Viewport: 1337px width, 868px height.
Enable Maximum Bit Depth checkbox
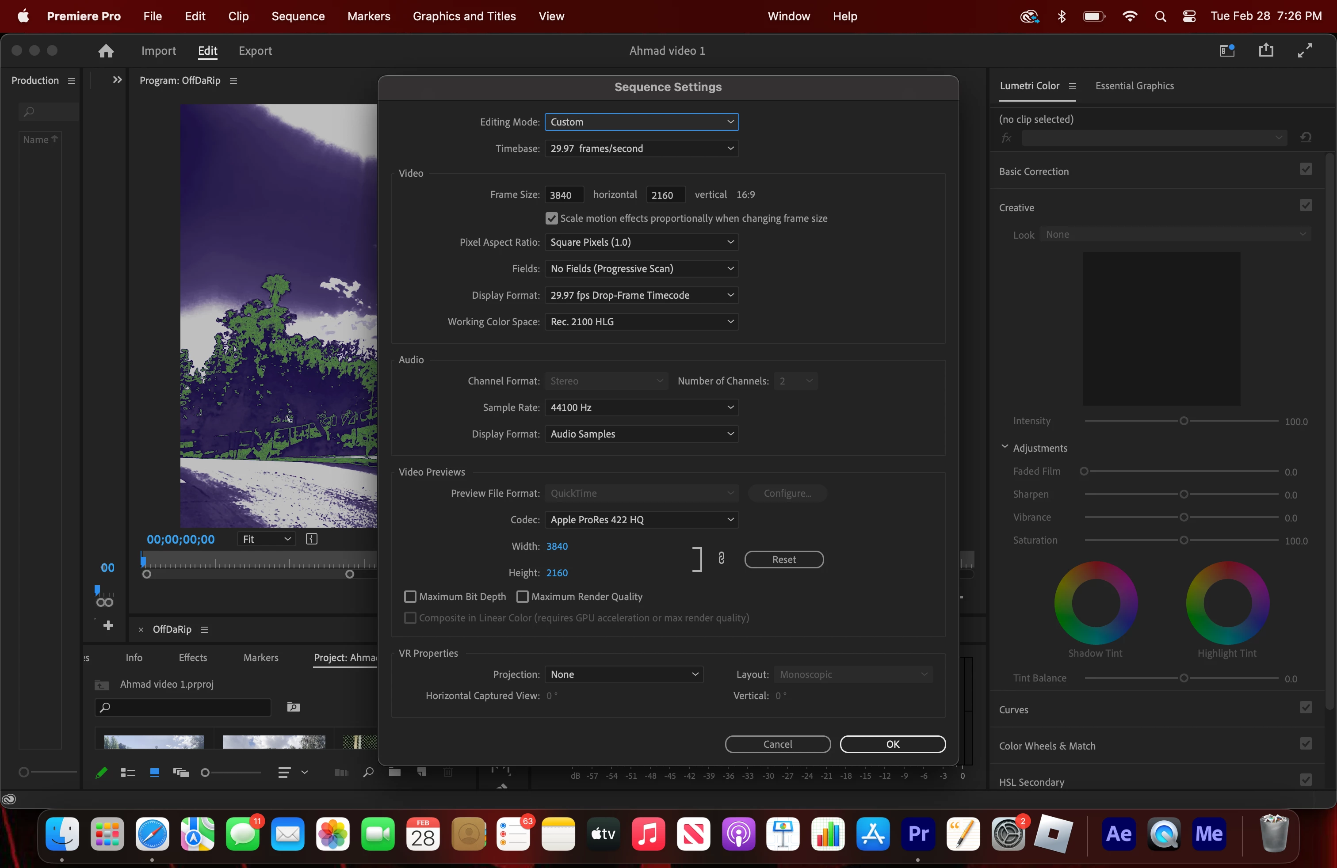pos(410,596)
